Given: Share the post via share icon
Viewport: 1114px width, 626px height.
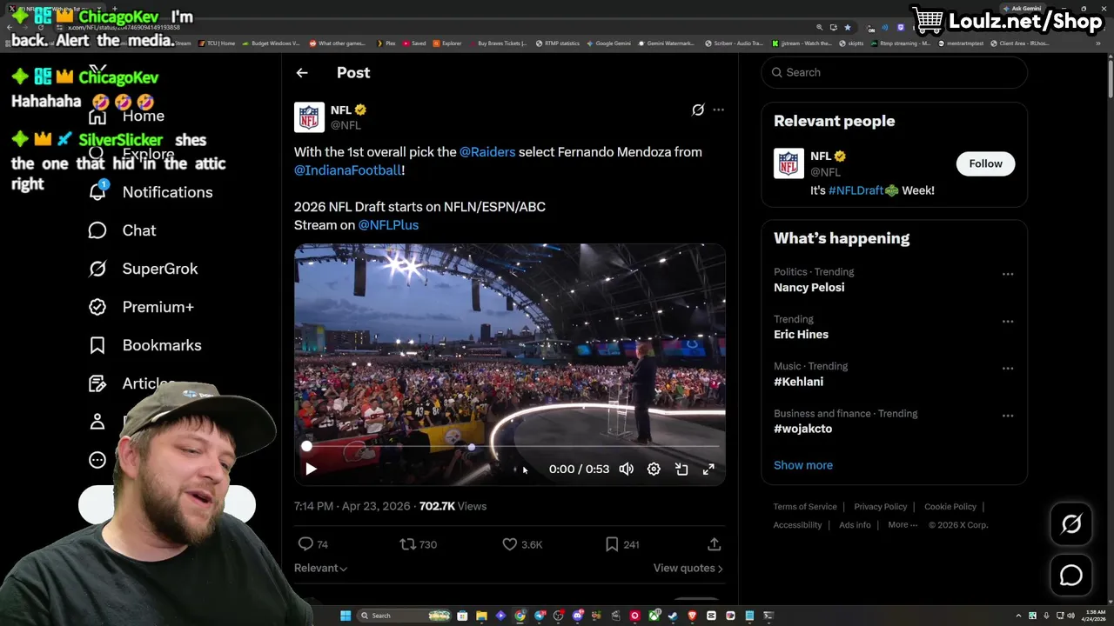Looking at the screenshot, I should [x=714, y=544].
